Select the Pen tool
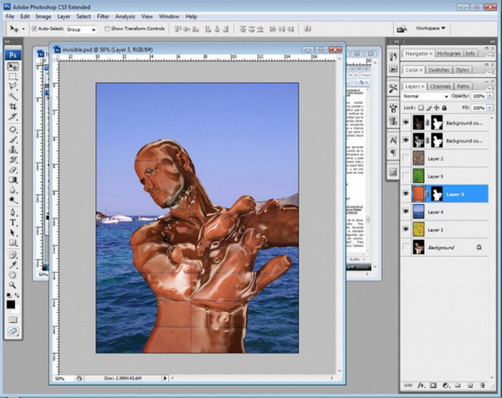Viewport: 502px width, 398px height. click(13, 213)
